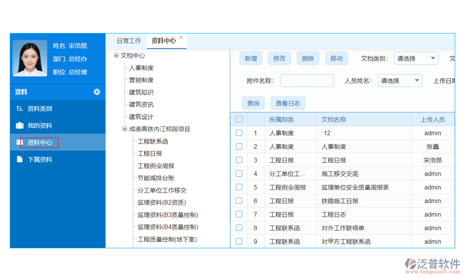The image size is (465, 279).
Task: Check the checkbox for row 人事制度
Action: [x=239, y=146]
